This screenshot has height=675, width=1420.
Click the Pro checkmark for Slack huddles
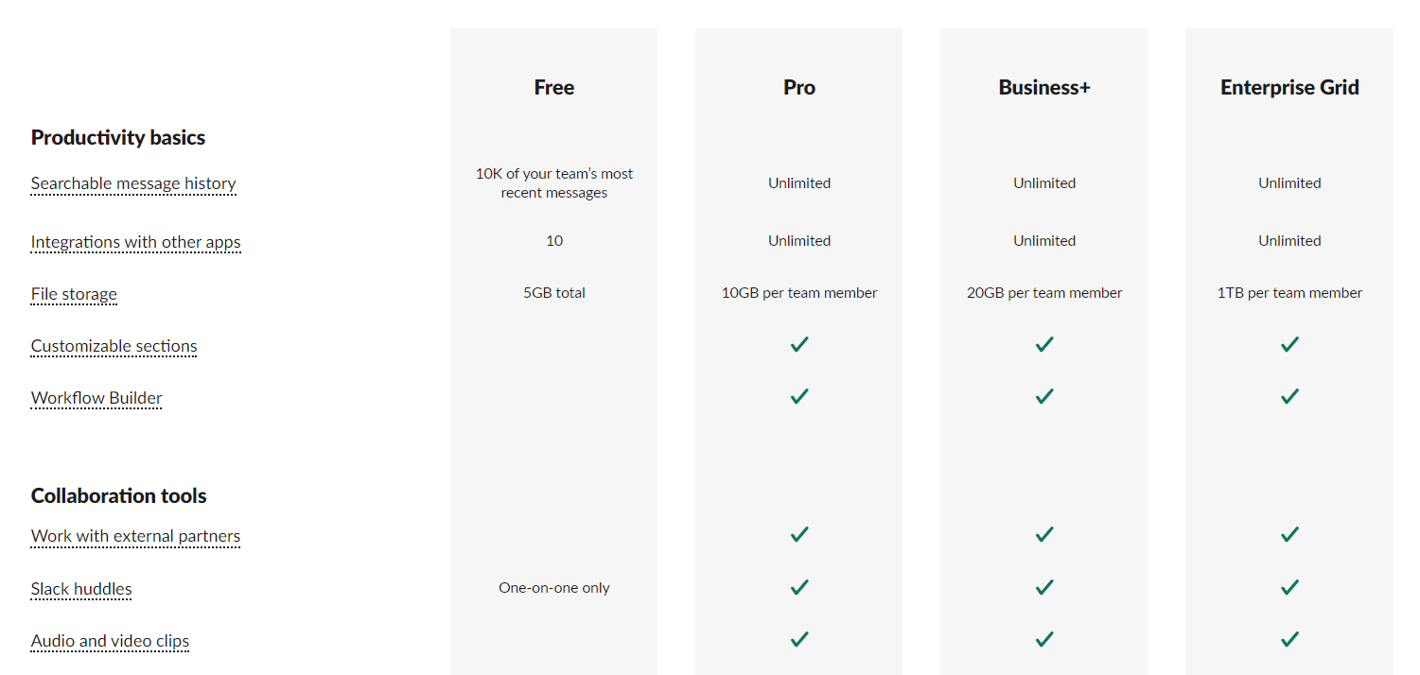(x=798, y=587)
